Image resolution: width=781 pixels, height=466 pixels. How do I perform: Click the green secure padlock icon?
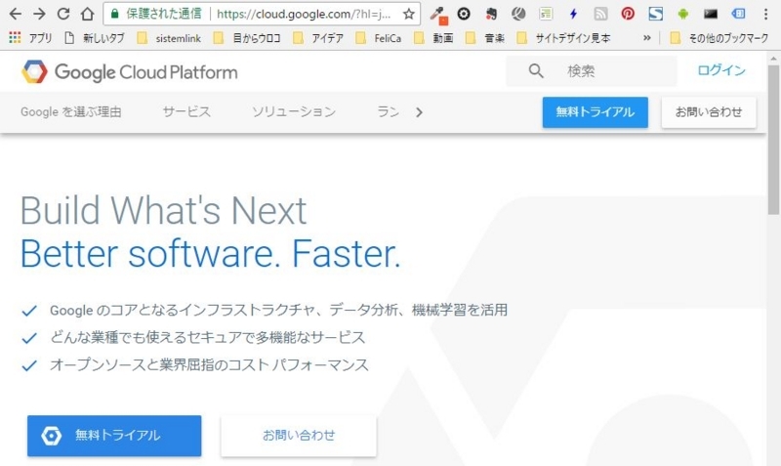point(114,14)
